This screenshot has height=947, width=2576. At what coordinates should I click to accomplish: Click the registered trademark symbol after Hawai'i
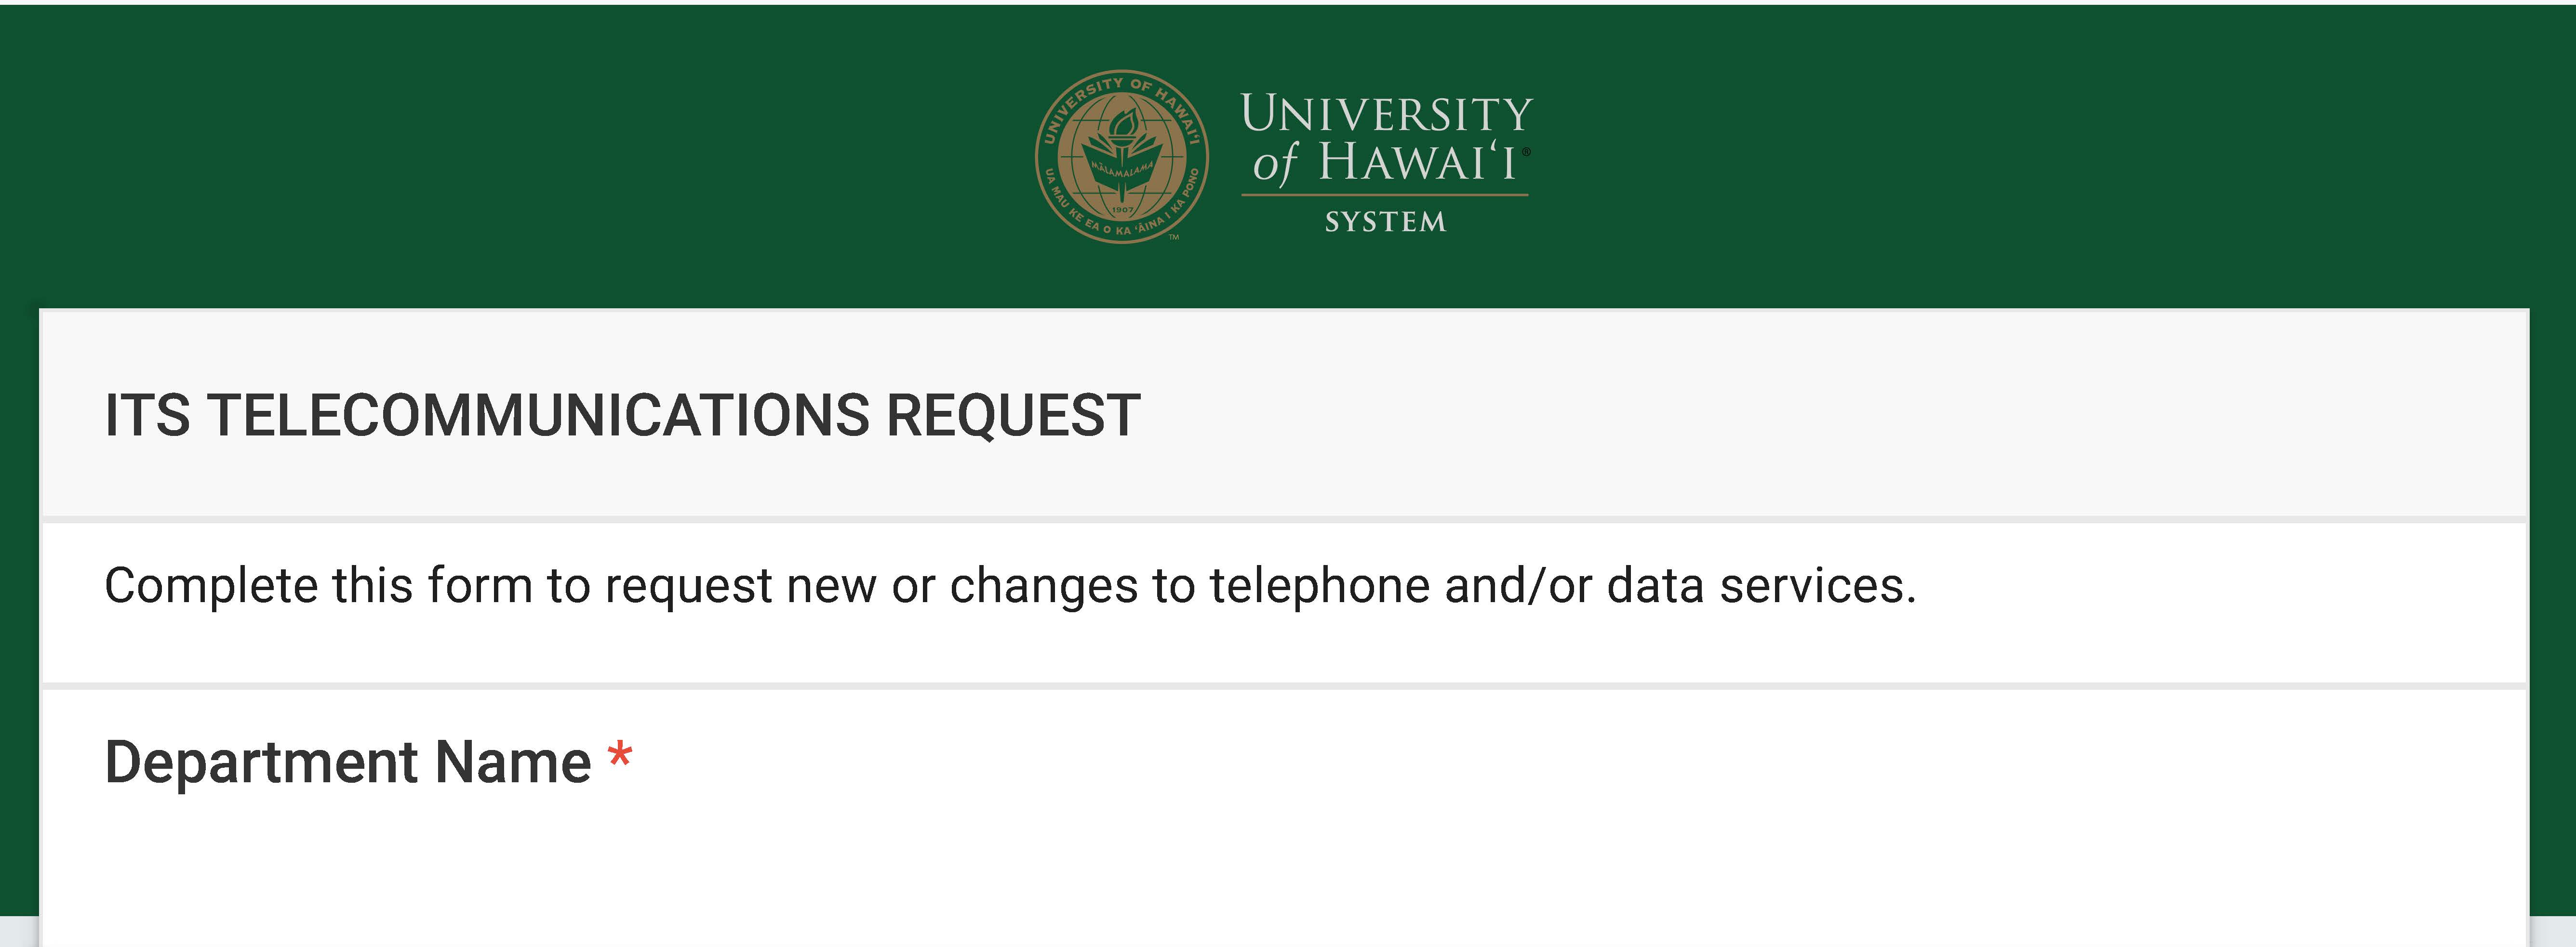click(x=1526, y=152)
